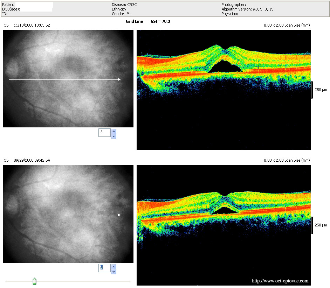Increase line number for 09/29/2008 scan

point(114,267)
